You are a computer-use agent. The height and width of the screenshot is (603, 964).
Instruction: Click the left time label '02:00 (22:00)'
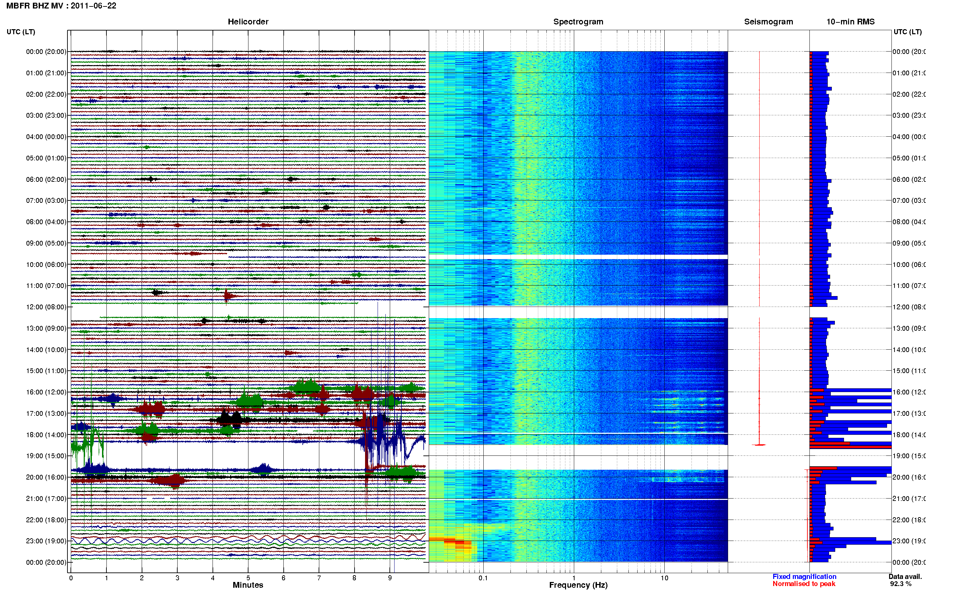[x=46, y=94]
